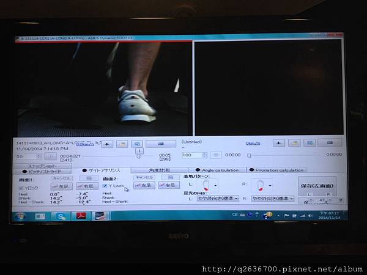Click the small L marker button above the timeline
Screen dimensions: 367x275
[x=139, y=151]
